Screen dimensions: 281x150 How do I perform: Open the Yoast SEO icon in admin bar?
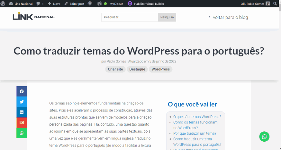tap(99, 4)
